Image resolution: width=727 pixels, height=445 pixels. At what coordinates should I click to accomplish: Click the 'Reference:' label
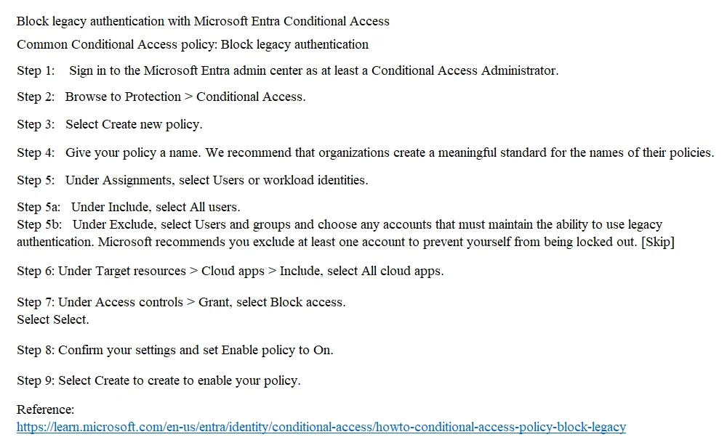[x=45, y=409]
